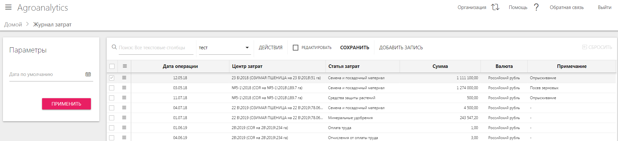Click the row menu icon in table header
The image size is (618, 141).
coord(125,66)
